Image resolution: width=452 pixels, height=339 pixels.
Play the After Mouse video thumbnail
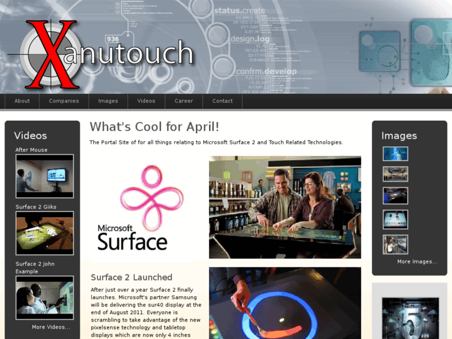click(x=45, y=176)
